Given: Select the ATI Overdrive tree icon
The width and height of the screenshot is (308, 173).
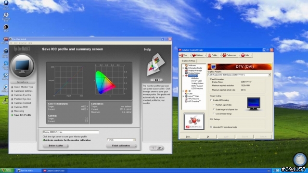Looking at the screenshot, I should pos(186,101).
